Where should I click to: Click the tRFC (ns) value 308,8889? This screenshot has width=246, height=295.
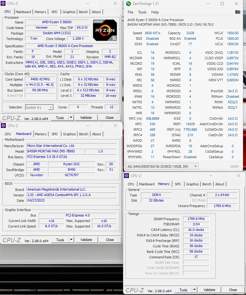click(x=152, y=118)
